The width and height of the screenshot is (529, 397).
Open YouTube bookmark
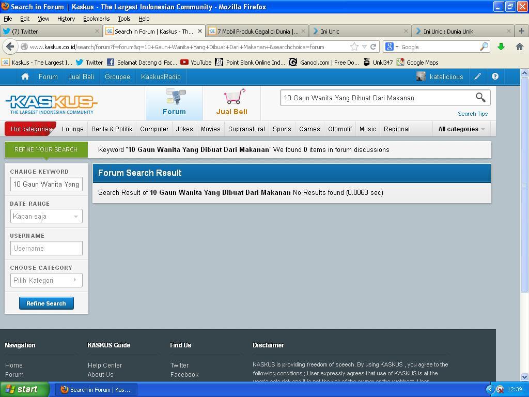pos(196,63)
